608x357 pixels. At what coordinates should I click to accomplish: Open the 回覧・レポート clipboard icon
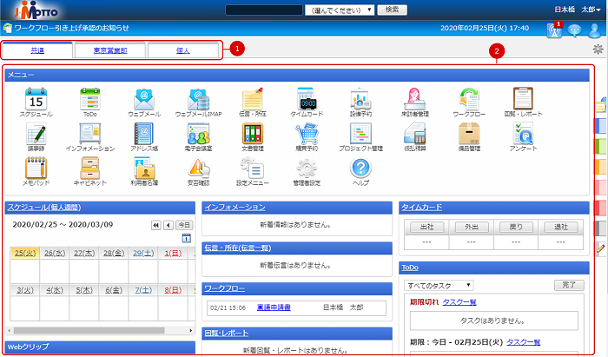point(523,99)
